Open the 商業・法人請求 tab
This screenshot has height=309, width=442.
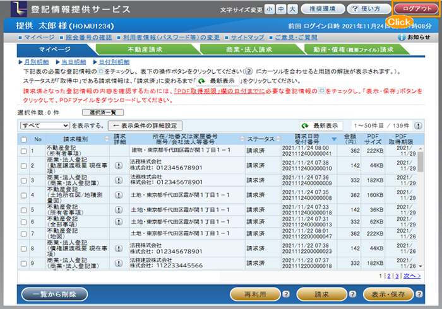(x=248, y=49)
